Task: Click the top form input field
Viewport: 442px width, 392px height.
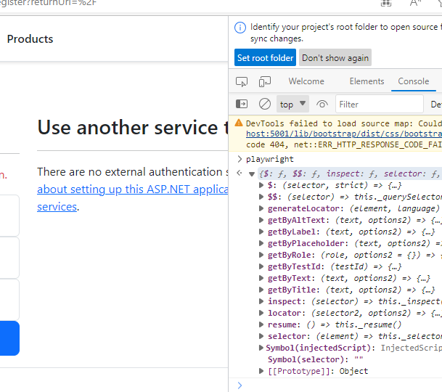Action: (x=9, y=216)
